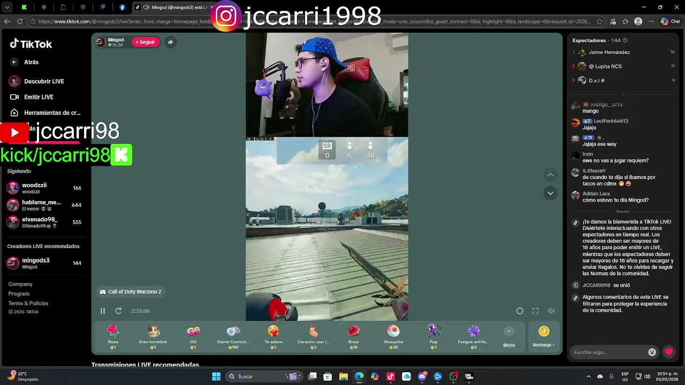
Task: Click Mingod's profile avatar above the stream
Action: pyautogui.click(x=101, y=42)
